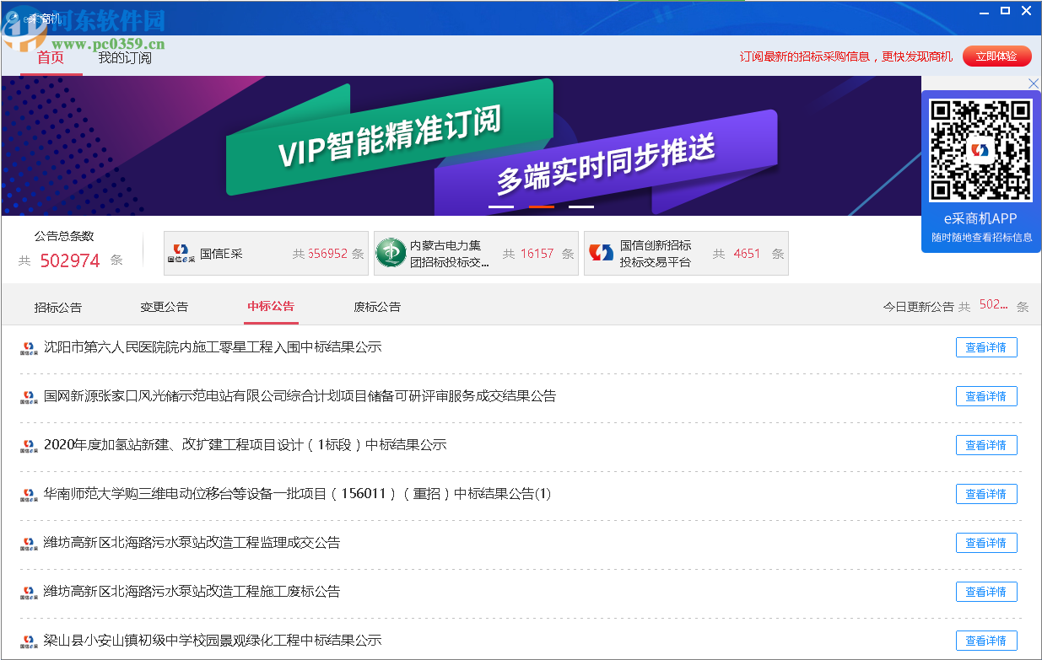Screen dimensions: 1042x660
Task: View details for 2020年度加氢站 row
Action: coord(986,445)
